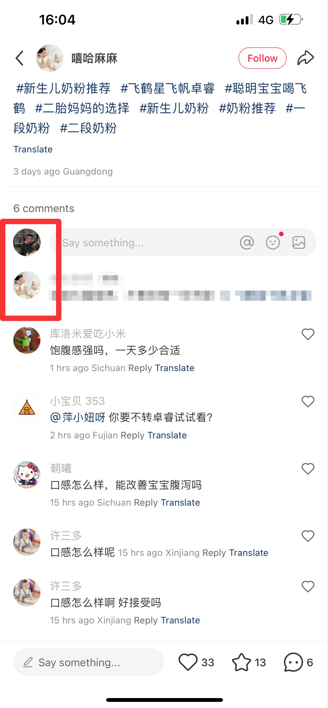Open 朝曦's Hello Kitty avatar profile

(x=27, y=475)
